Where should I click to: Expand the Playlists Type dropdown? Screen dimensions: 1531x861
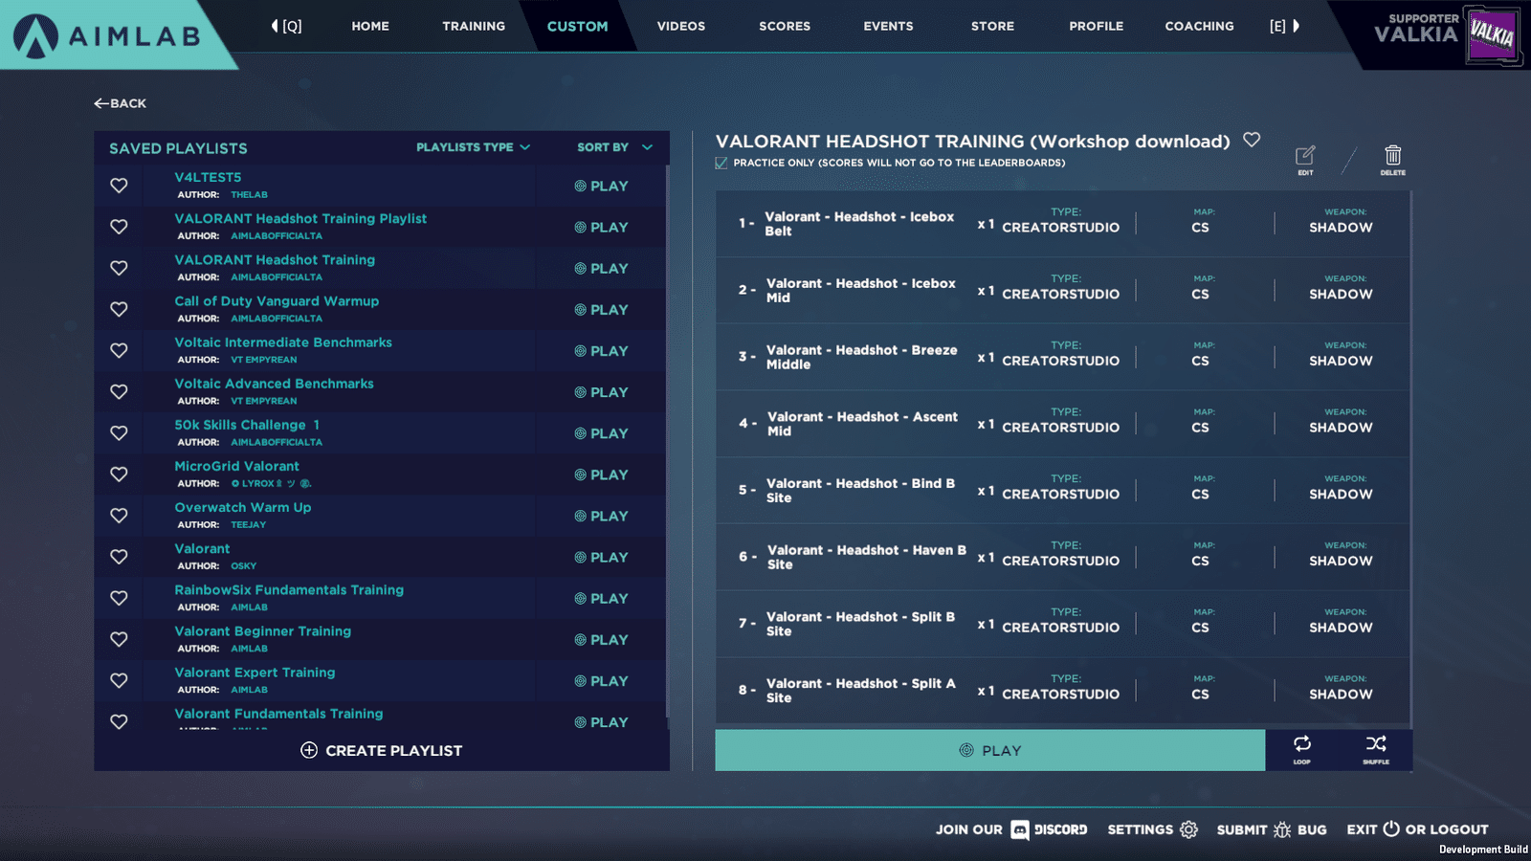click(473, 147)
